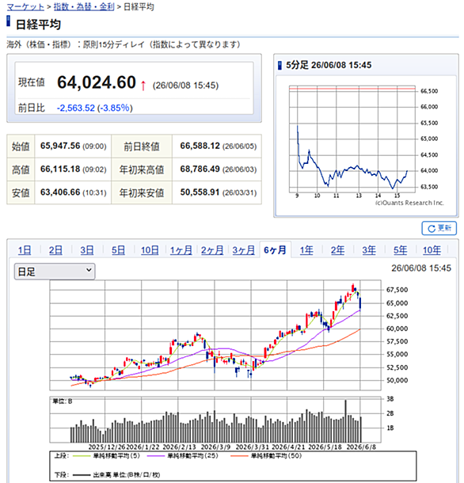
Task: Click the latest candlestick on daily chart
Action: tap(360, 303)
